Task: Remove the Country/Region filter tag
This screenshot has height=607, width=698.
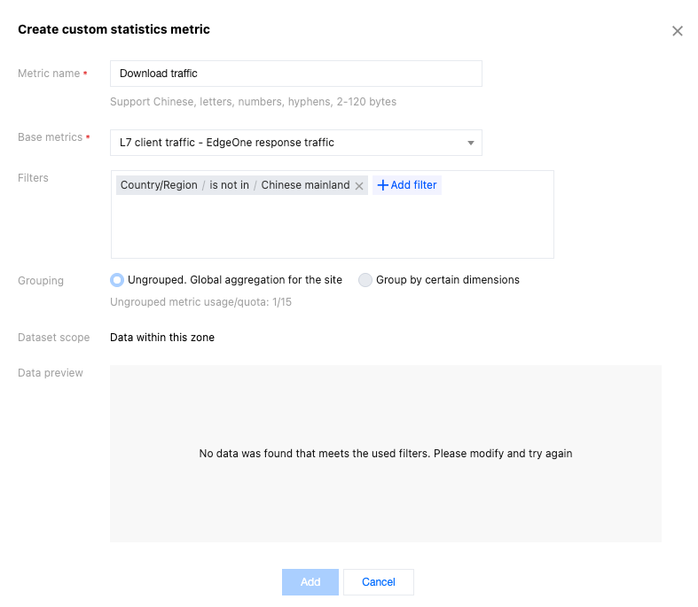Action: 359,186
